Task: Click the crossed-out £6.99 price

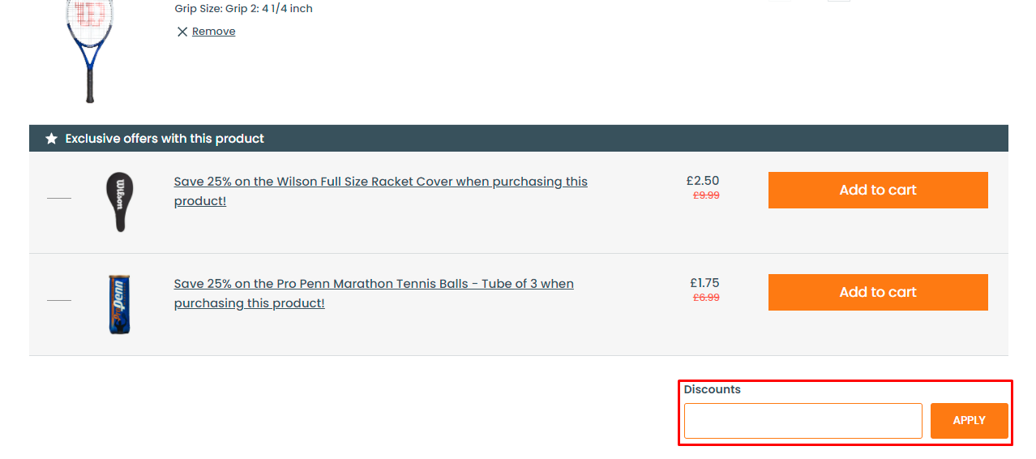Action: coord(705,298)
